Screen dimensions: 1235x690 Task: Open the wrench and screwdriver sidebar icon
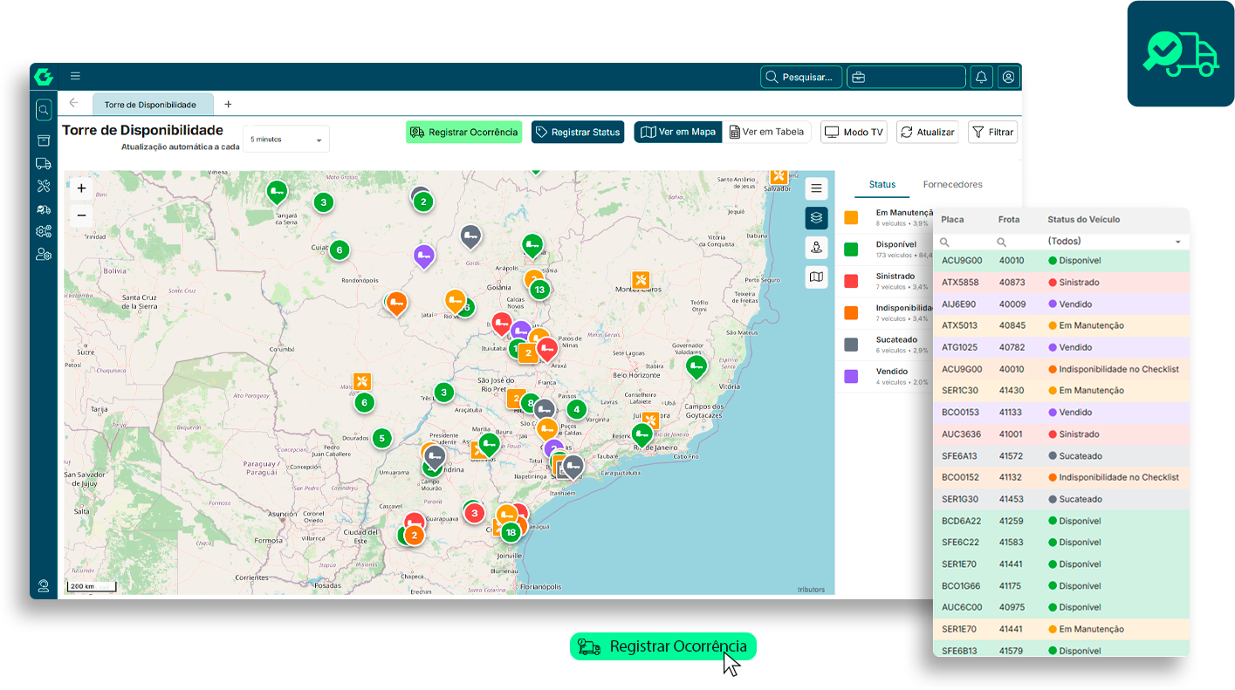pos(44,186)
